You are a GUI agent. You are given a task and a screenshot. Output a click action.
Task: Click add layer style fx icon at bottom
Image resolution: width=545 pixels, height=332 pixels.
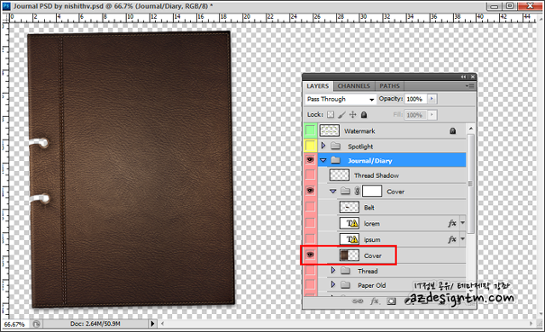pyautogui.click(x=375, y=301)
